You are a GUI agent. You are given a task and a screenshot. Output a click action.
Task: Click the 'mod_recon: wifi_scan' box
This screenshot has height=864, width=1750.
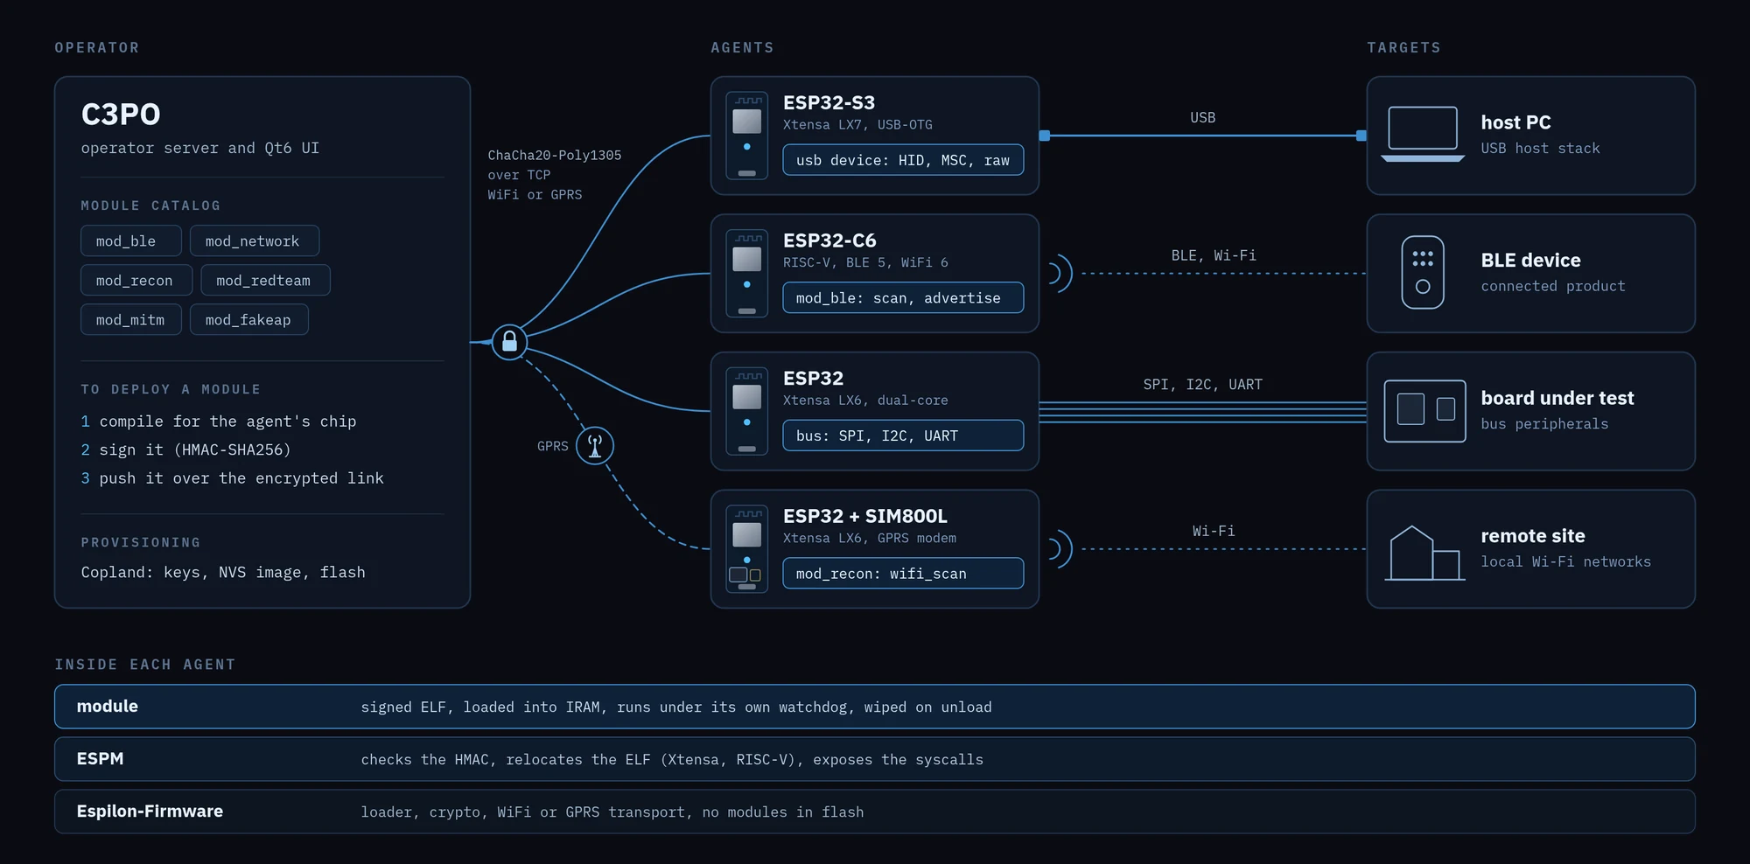click(x=903, y=573)
